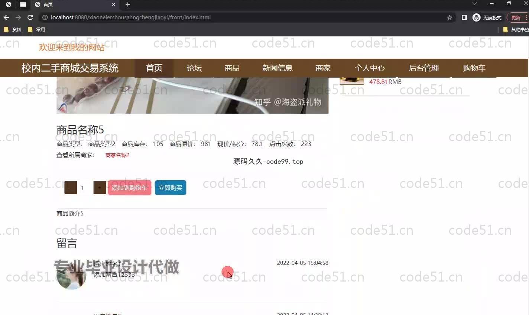Click the 留言 section heading
This screenshot has width=529, height=315.
coord(67,243)
